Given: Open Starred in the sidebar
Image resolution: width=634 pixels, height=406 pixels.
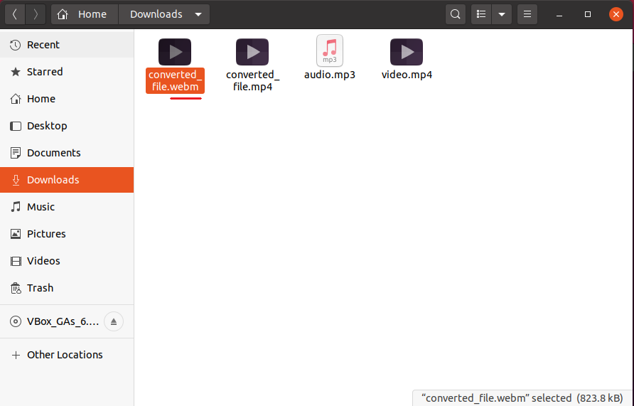Looking at the screenshot, I should (x=67, y=72).
